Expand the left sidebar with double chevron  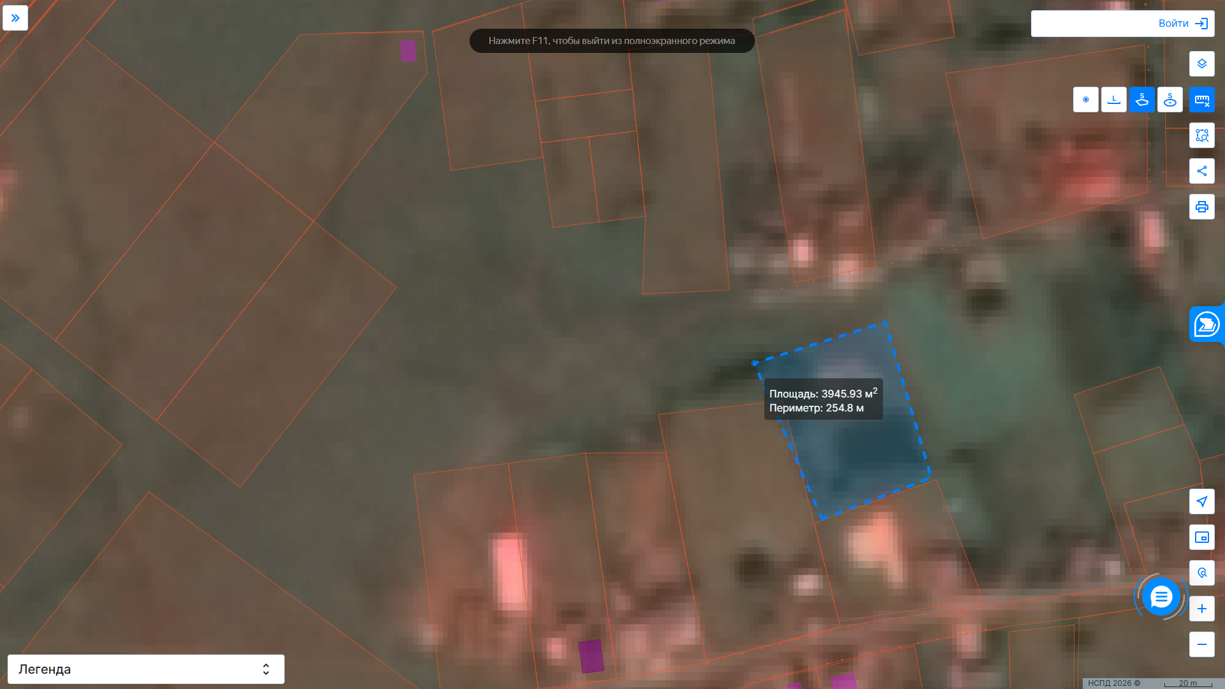[x=15, y=18]
